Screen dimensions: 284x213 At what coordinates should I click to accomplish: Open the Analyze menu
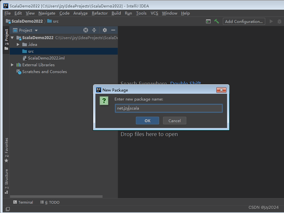(81, 13)
